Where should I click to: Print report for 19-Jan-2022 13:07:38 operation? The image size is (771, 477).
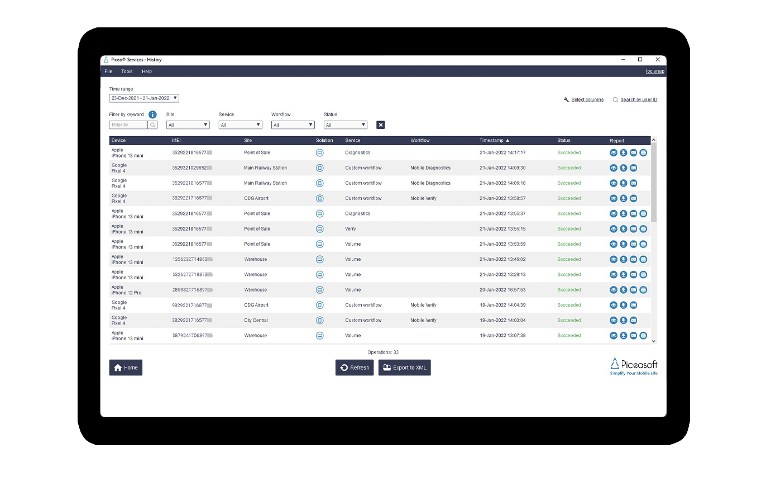tap(643, 336)
